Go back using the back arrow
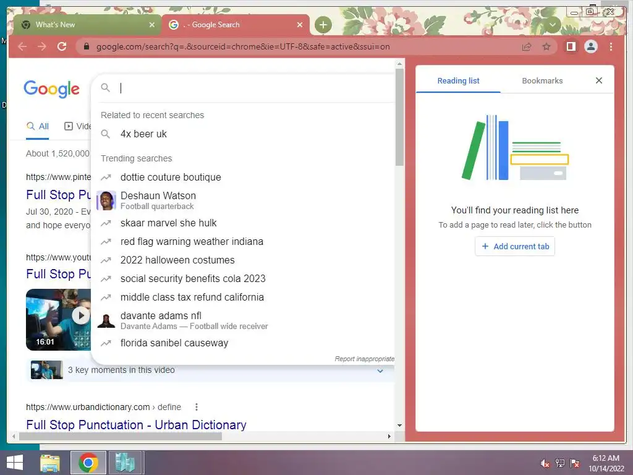The height and width of the screenshot is (475, 633). [x=22, y=46]
